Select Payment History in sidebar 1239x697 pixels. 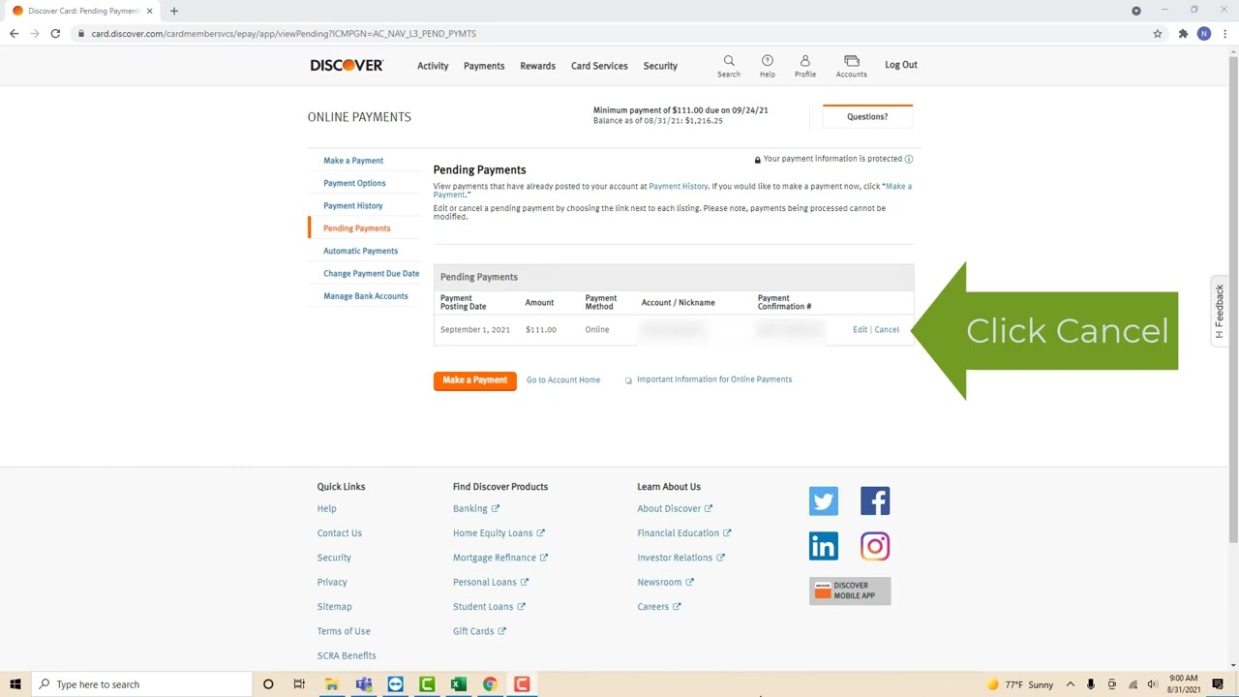tap(352, 205)
